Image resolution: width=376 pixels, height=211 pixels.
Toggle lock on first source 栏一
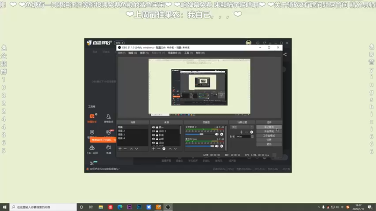point(157,127)
